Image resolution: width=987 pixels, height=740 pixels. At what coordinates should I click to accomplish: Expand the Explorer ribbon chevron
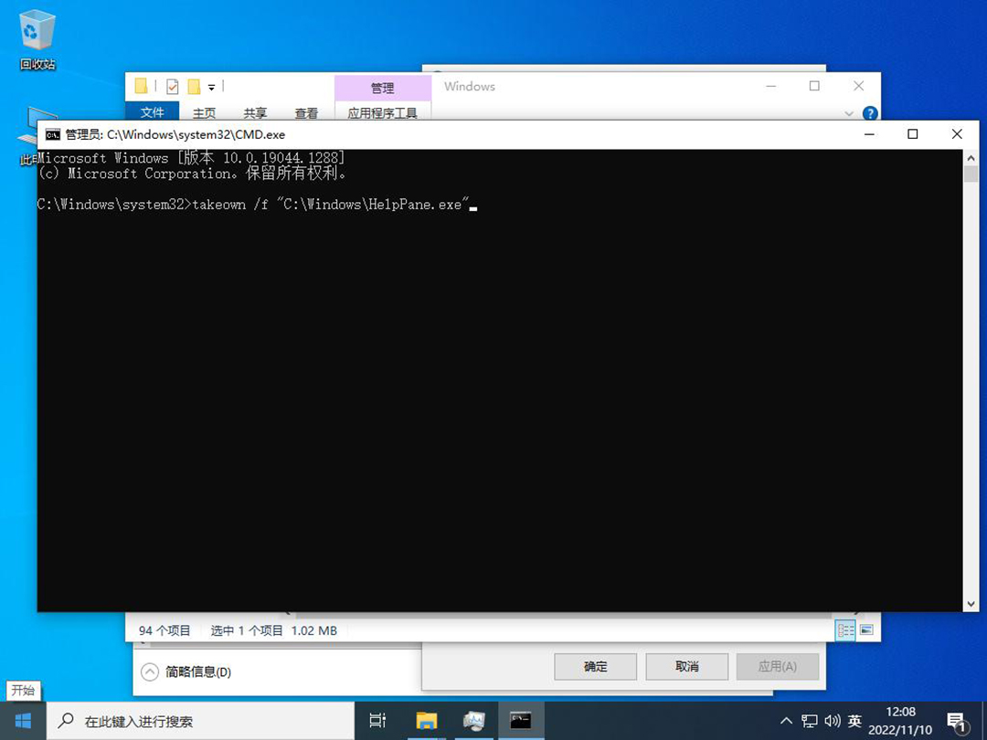pos(848,113)
